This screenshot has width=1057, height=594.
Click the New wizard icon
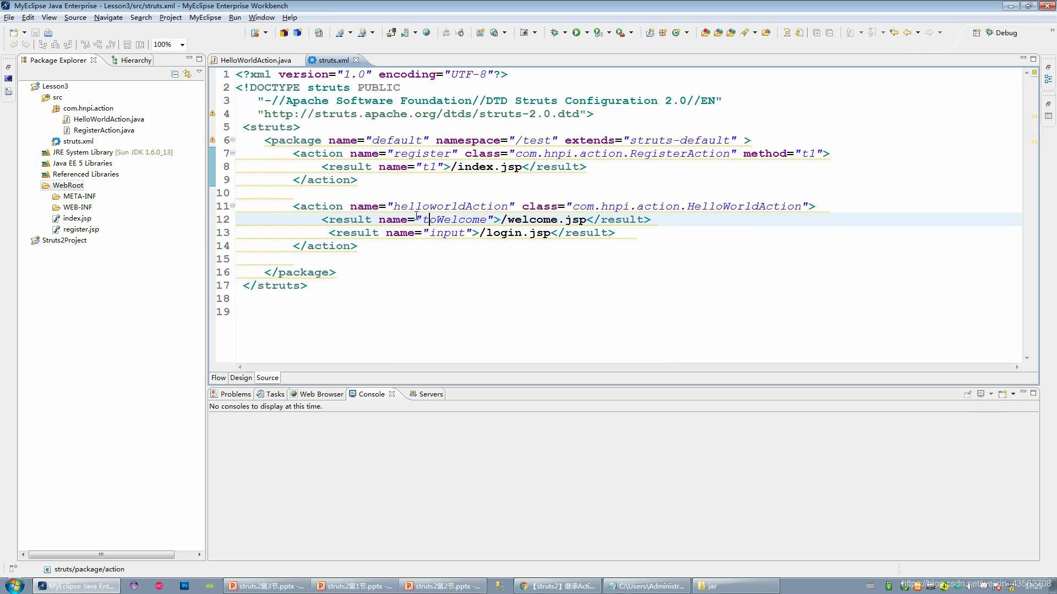[x=14, y=33]
